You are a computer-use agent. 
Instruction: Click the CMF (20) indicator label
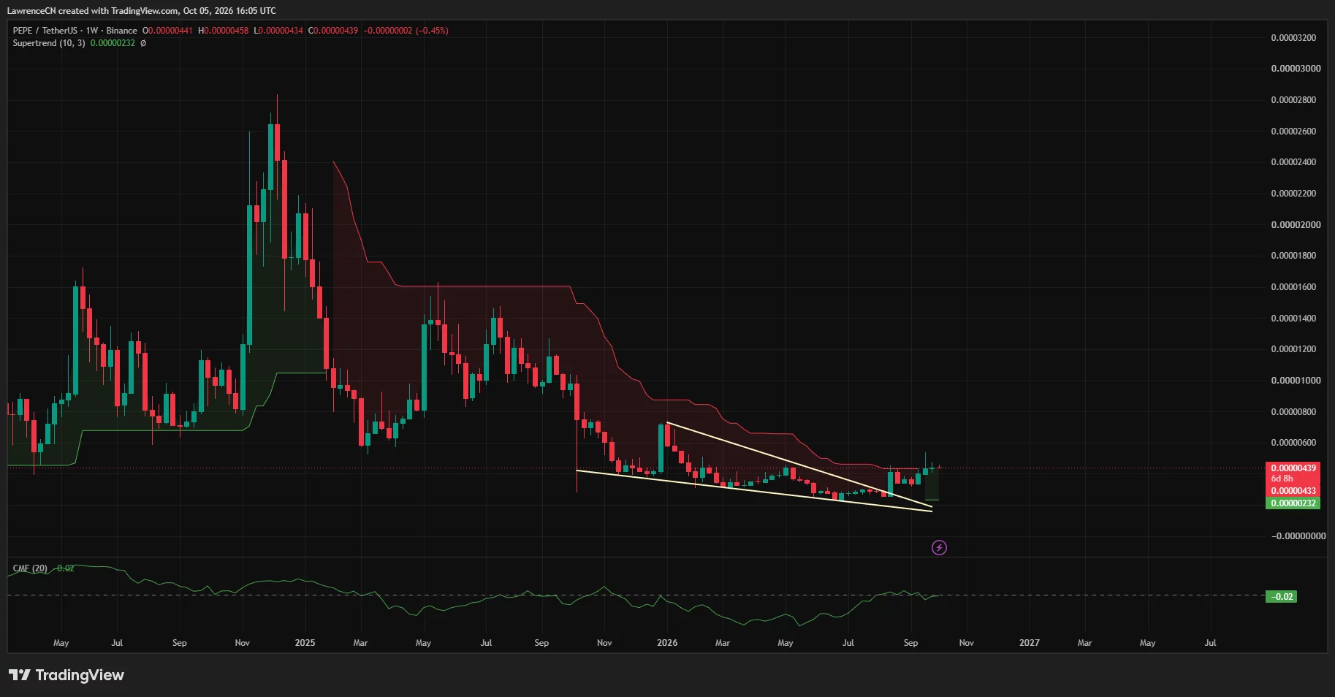(30, 568)
